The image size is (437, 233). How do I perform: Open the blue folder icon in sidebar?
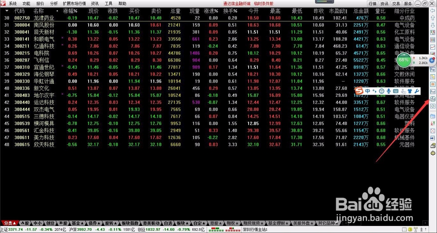pyautogui.click(x=433, y=116)
